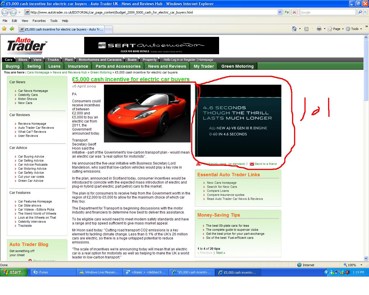Expand the Print options dropdown arrow
369x295 pixels.
(325, 29)
